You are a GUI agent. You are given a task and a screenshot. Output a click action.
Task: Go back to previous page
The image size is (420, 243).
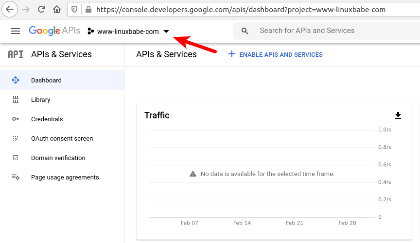coord(10,9)
